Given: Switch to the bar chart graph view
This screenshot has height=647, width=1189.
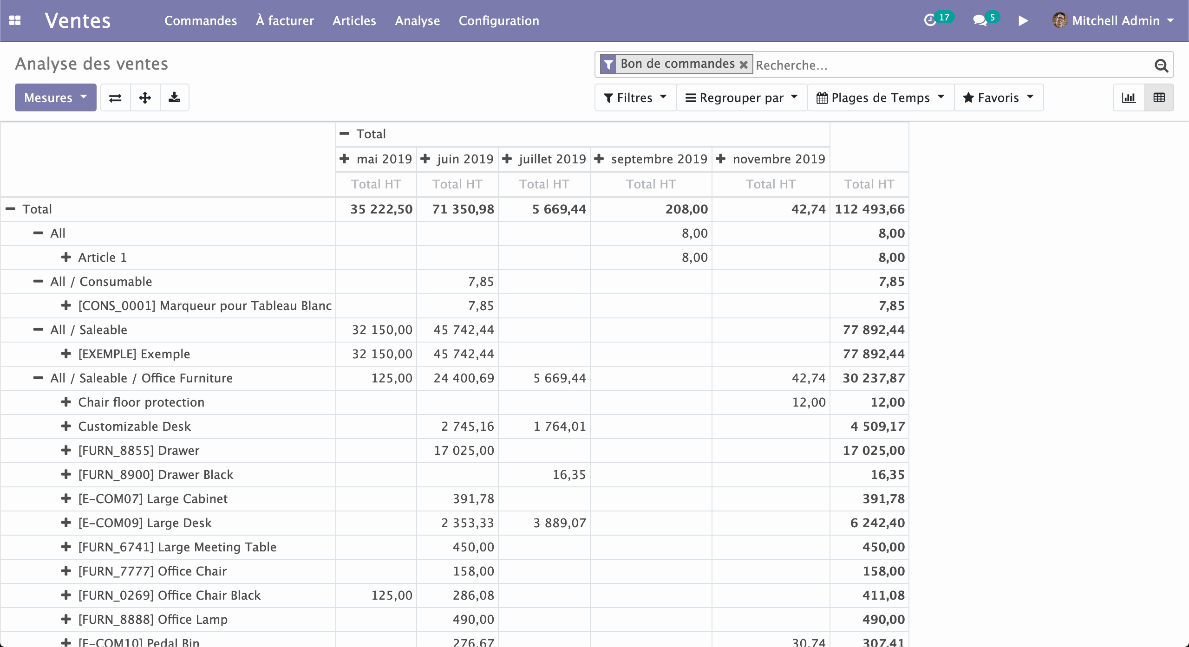Looking at the screenshot, I should point(1129,97).
